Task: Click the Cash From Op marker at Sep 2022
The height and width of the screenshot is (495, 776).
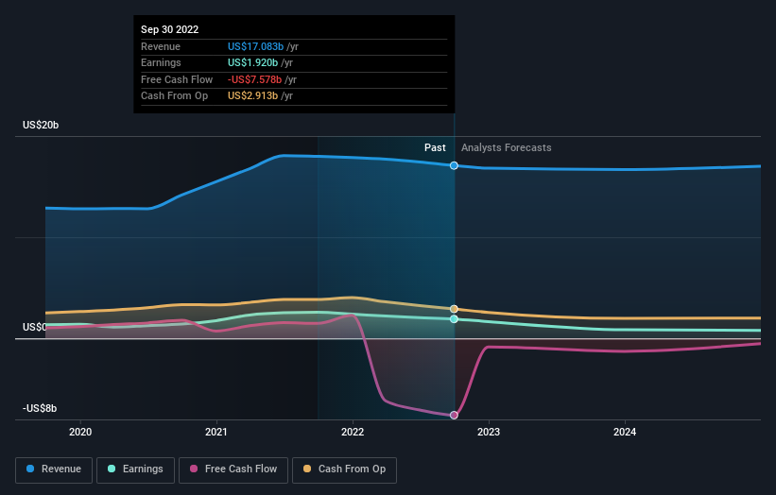Action: coord(454,309)
